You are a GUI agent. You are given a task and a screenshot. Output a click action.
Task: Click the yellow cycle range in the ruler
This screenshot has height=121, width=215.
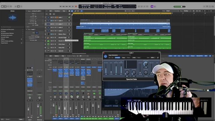pos(122,13)
